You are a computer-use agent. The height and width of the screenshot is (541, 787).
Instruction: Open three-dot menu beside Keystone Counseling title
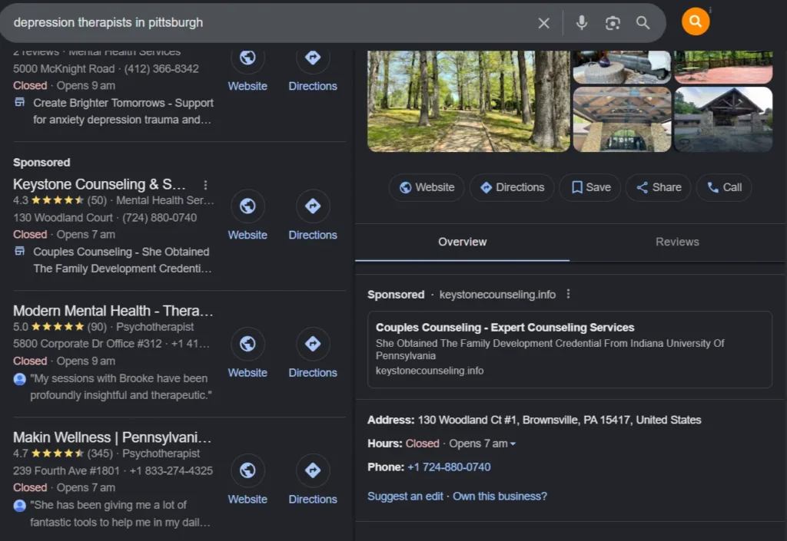[x=205, y=185]
